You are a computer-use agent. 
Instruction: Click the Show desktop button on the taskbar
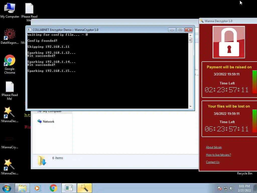[x=255, y=188]
